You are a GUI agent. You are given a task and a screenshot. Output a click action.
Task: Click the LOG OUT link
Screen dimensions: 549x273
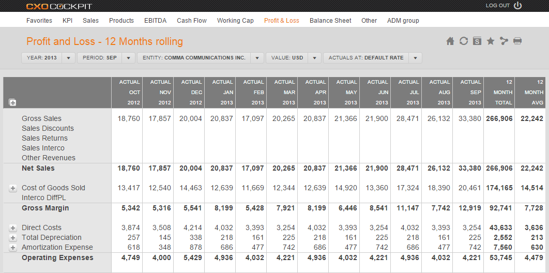497,6
